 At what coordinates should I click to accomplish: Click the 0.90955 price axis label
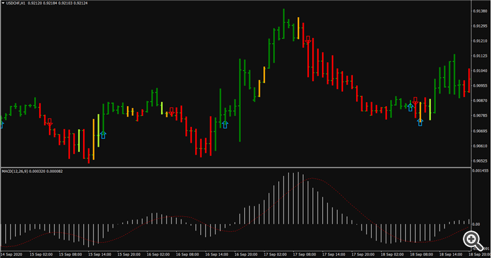click(480, 86)
